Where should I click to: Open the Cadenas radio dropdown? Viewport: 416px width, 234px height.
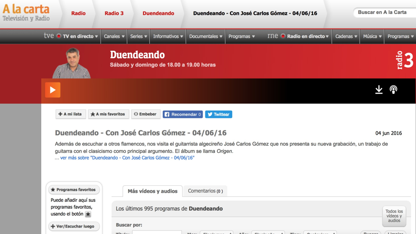point(346,36)
